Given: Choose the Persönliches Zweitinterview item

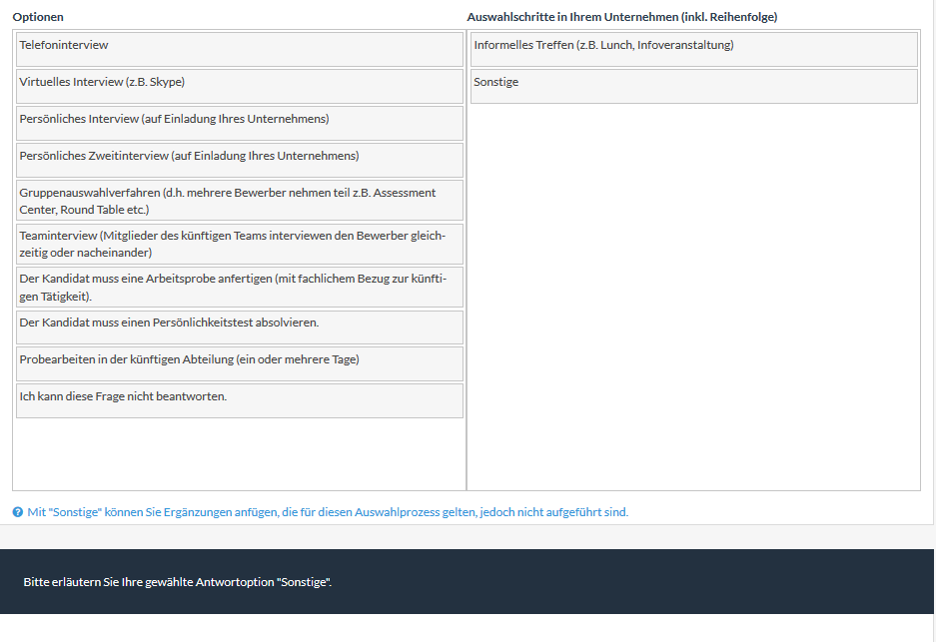Looking at the screenshot, I should [x=240, y=160].
